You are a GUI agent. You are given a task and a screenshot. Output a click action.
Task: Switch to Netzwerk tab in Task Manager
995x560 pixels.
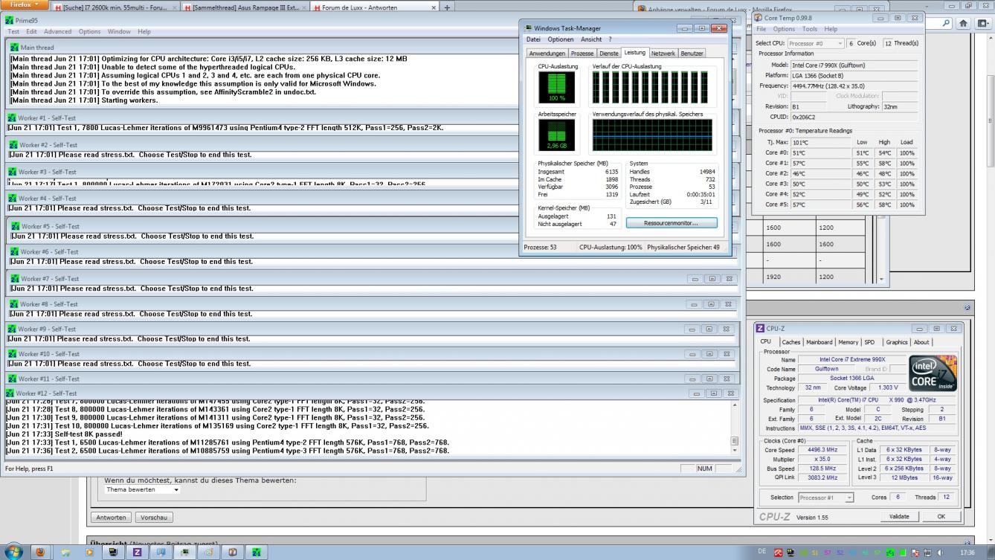click(663, 54)
